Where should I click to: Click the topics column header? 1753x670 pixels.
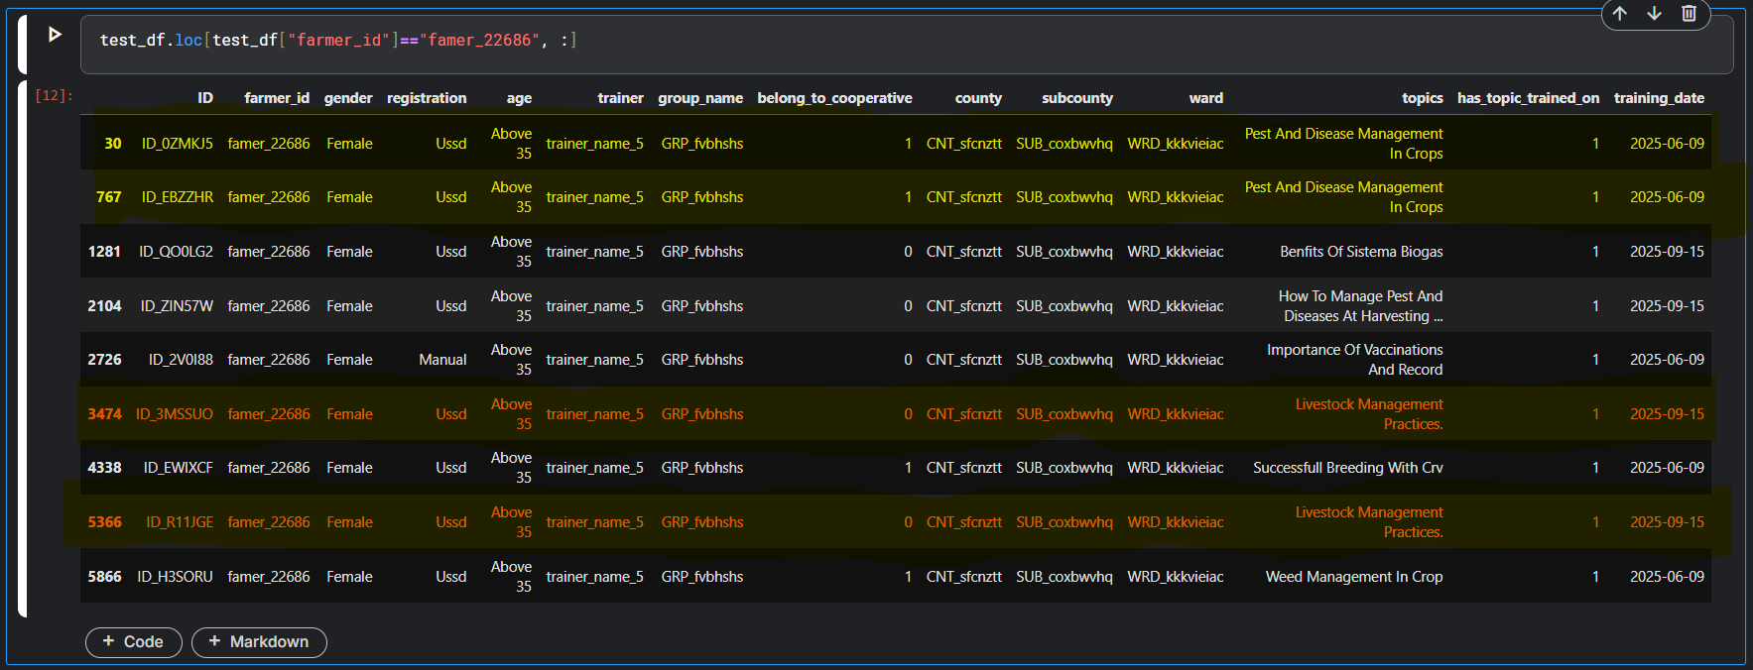1422,98
